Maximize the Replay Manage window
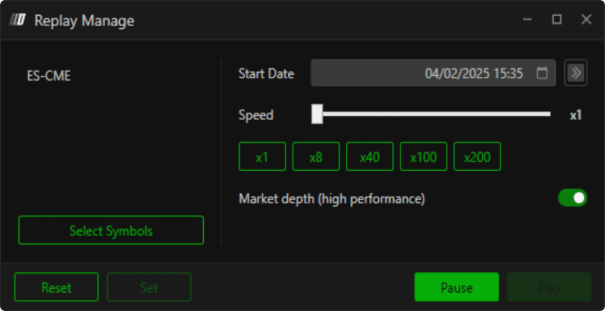605x311 pixels. (x=557, y=20)
